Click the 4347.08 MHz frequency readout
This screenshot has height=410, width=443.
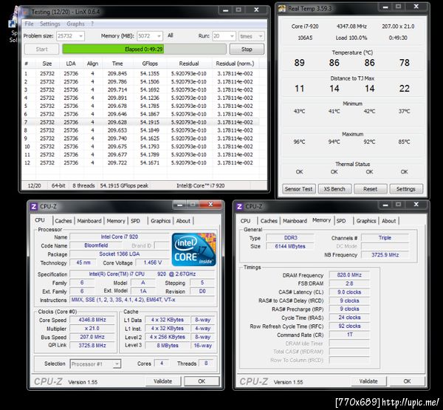[351, 27]
